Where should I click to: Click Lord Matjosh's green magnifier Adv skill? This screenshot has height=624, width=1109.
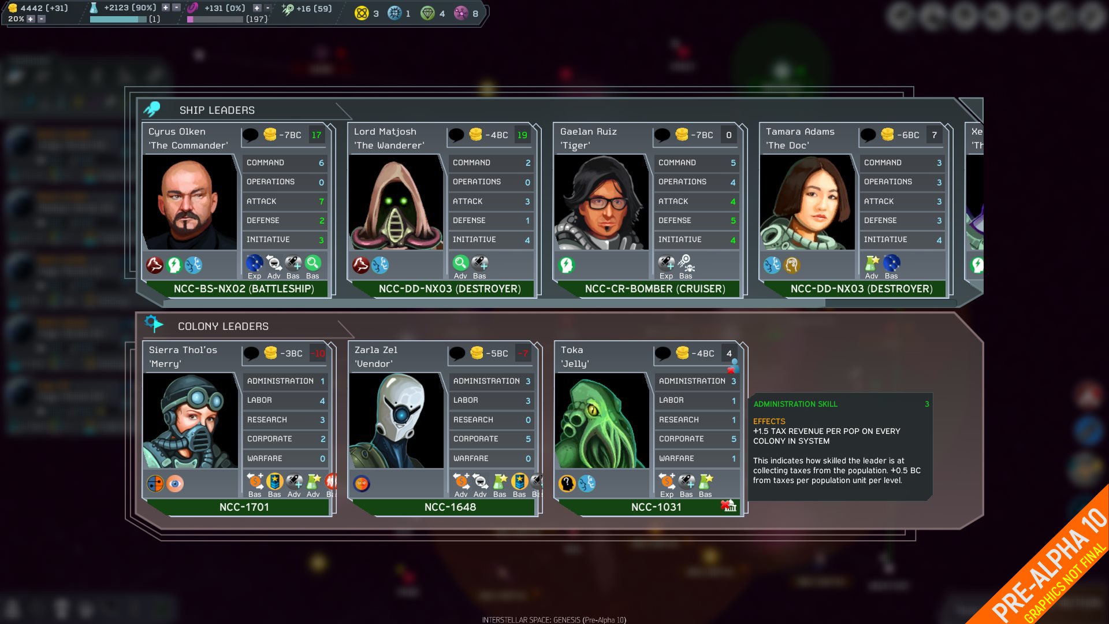(x=460, y=263)
